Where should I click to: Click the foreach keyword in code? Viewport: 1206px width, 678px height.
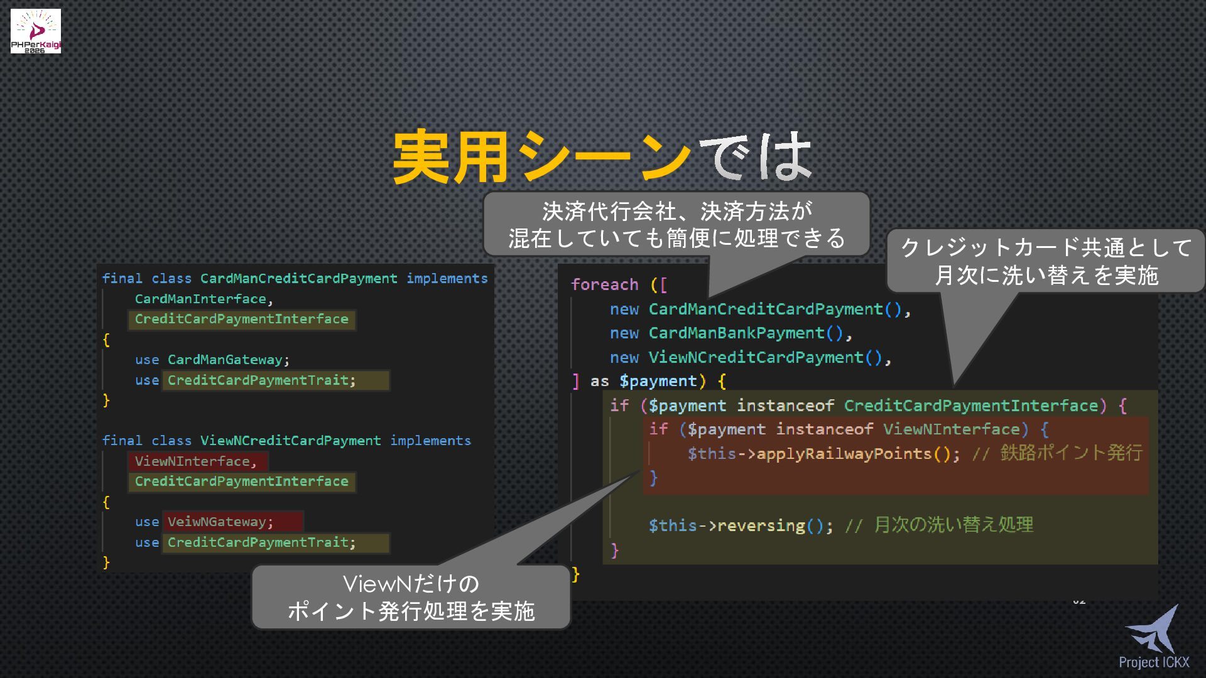(604, 285)
